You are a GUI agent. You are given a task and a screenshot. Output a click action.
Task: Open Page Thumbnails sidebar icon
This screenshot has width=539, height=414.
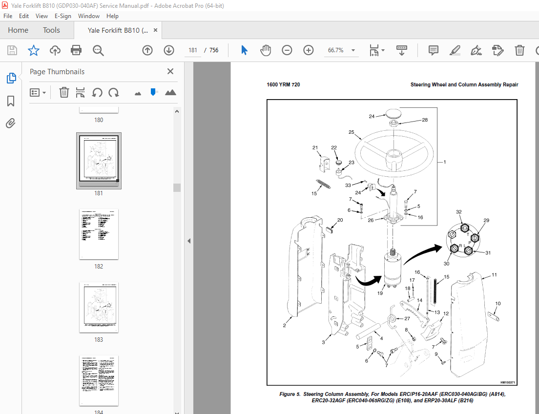11,78
